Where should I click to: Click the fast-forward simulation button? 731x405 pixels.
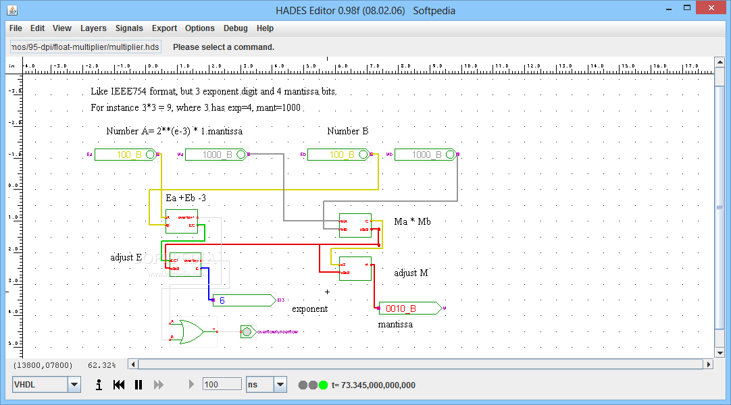click(x=159, y=385)
